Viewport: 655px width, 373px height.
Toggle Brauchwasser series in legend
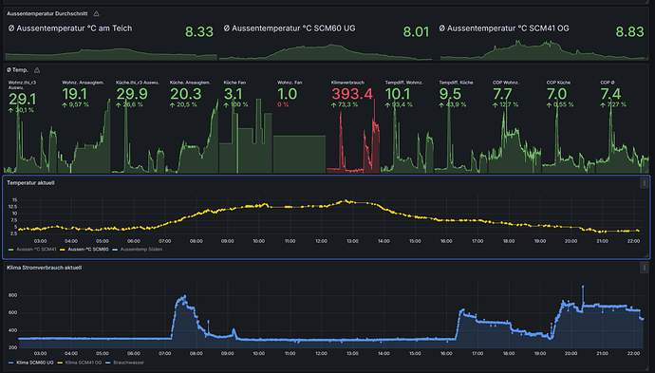(x=129, y=363)
